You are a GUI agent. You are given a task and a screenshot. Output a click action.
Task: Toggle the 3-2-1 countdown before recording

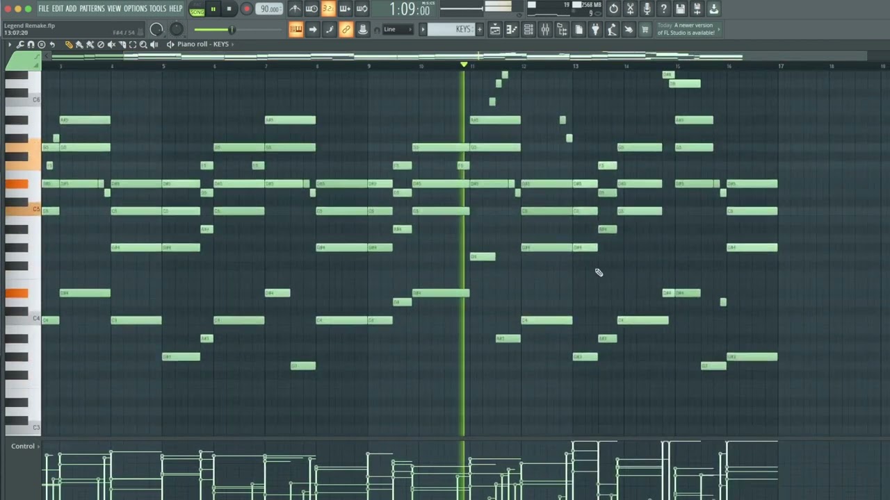[328, 9]
